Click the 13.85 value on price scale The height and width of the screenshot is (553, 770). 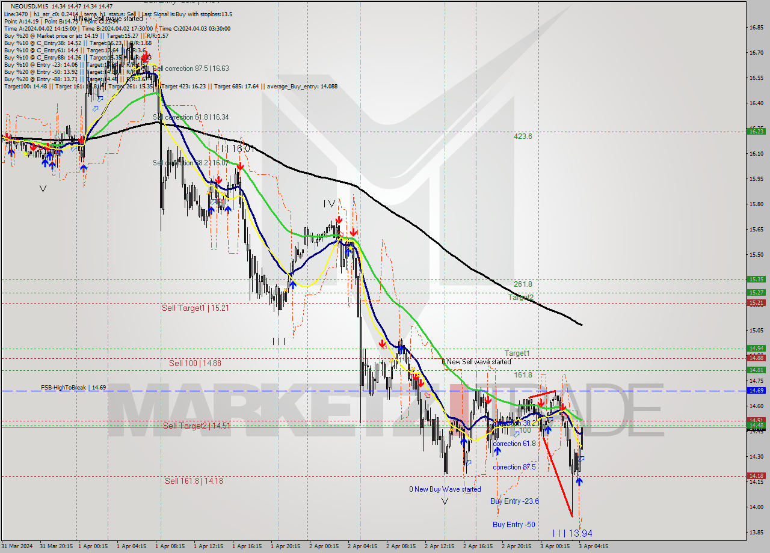point(756,533)
